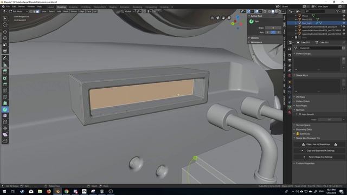Select the Bevel tool
The width and height of the screenshot is (347, 195).
click(5, 84)
